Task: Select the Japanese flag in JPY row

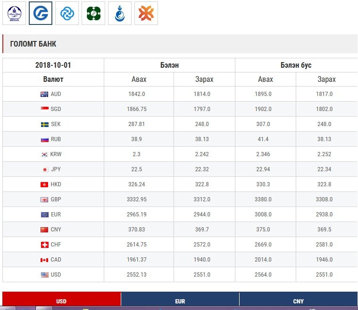Action: click(x=45, y=169)
